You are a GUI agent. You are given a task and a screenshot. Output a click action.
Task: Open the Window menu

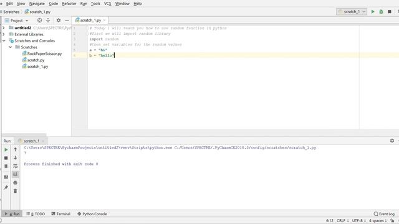(x=122, y=4)
